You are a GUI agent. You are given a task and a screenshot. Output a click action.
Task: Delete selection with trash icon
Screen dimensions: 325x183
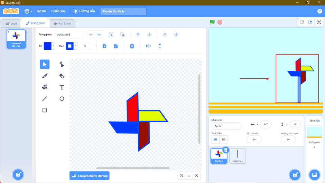pyautogui.click(x=132, y=46)
